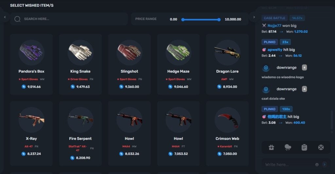Click the send message arrow icon

(x=324, y=165)
